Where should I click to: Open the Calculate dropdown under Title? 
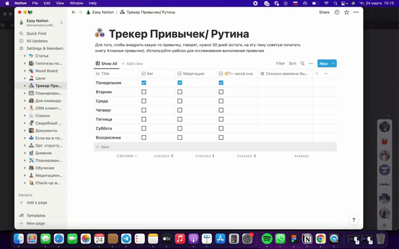127,155
